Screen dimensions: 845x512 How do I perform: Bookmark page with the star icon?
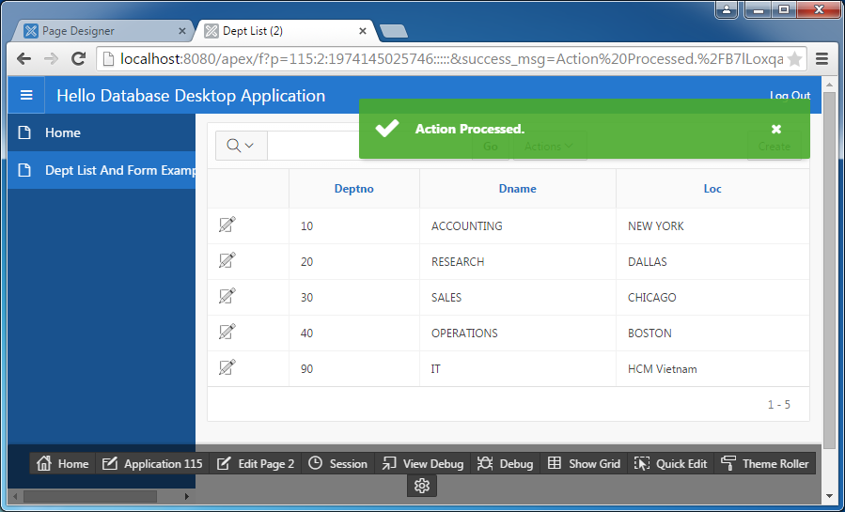[x=794, y=58]
